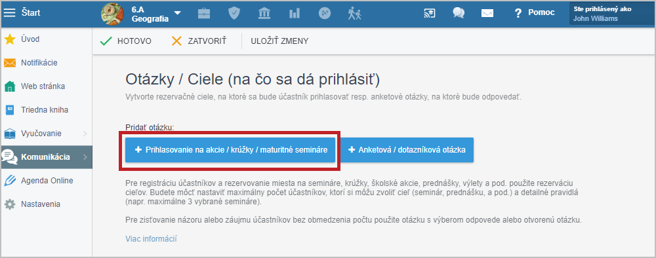Click the briefcase icon in top bar

pyautogui.click(x=204, y=13)
